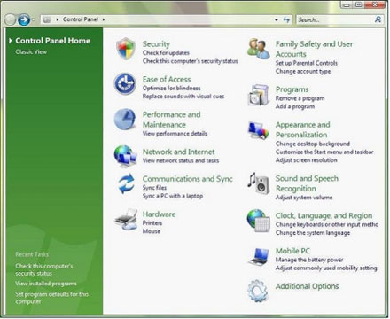390x319 pixels.
Task: Click the Mouse link
Action: [x=152, y=231]
